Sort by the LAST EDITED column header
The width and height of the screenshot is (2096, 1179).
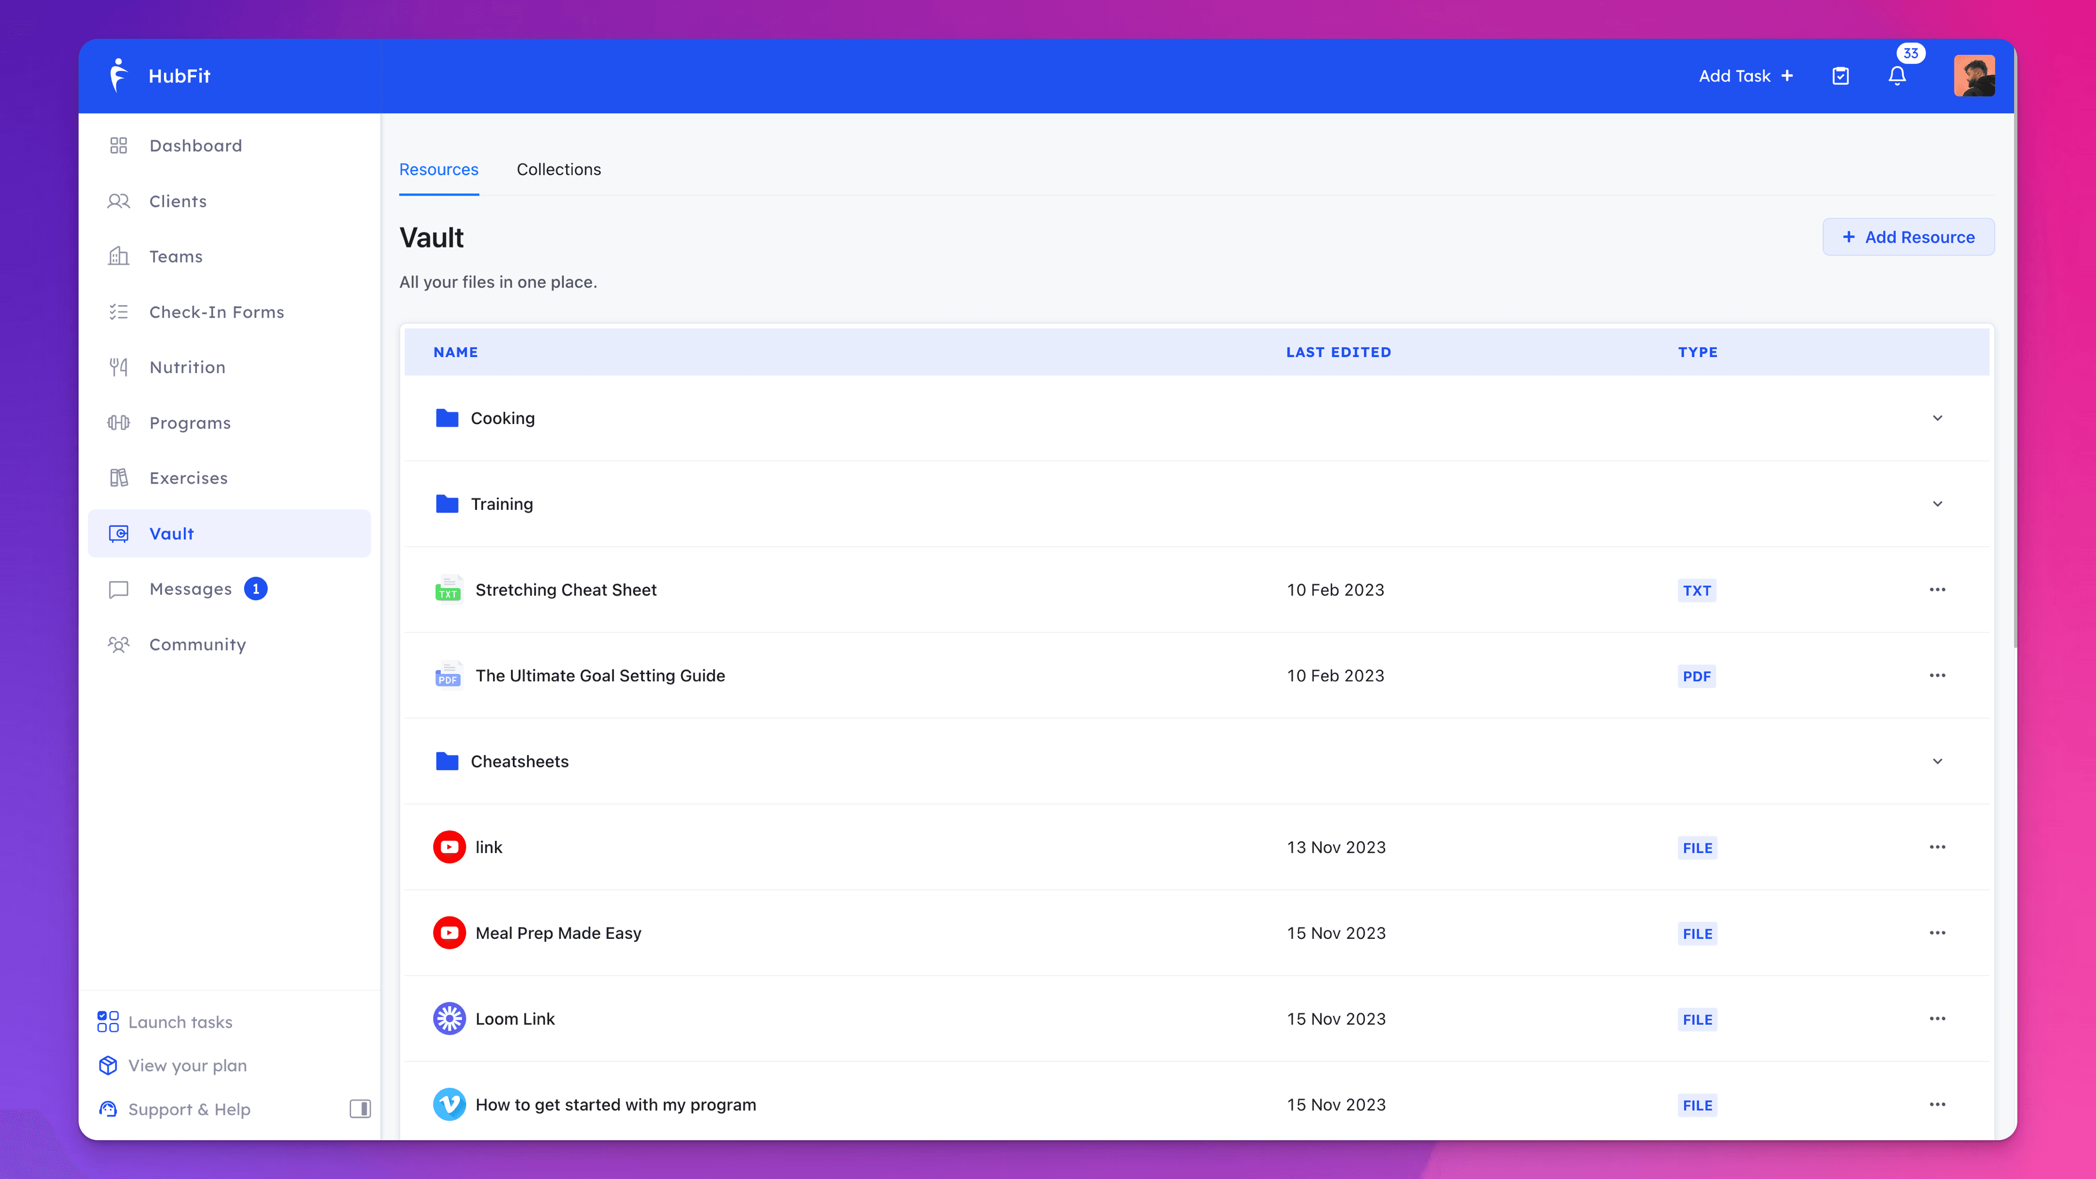tap(1339, 352)
